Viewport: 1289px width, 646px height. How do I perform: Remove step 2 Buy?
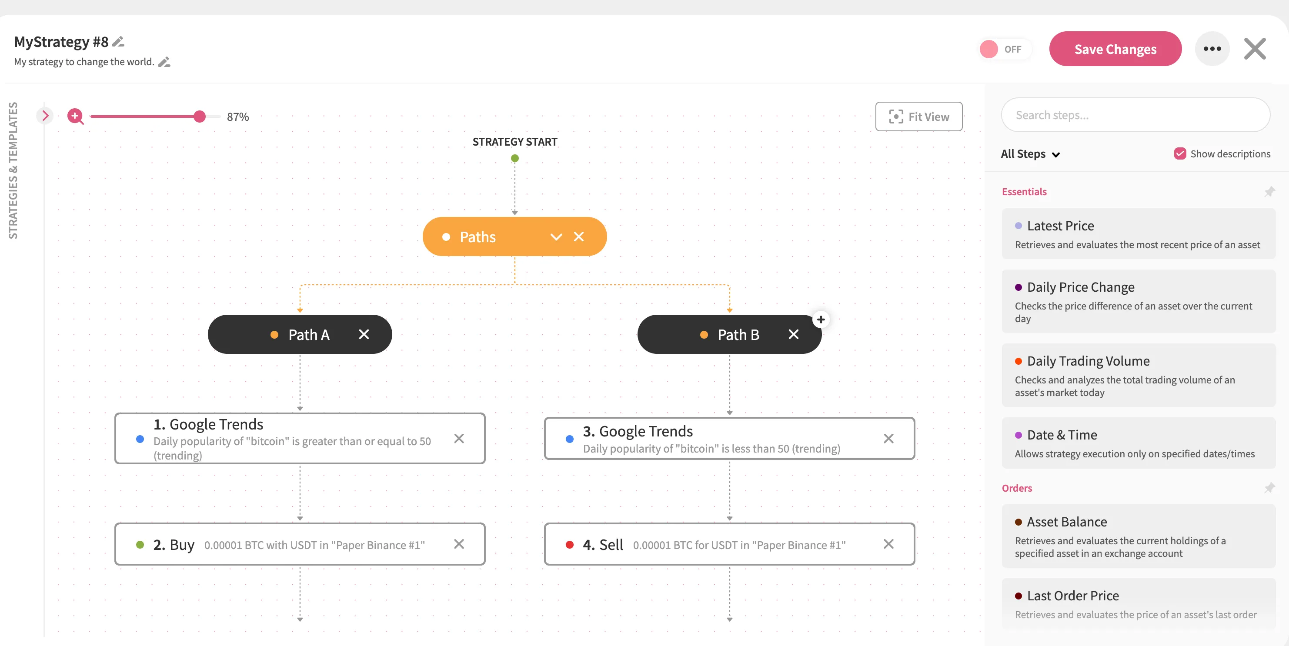(459, 544)
